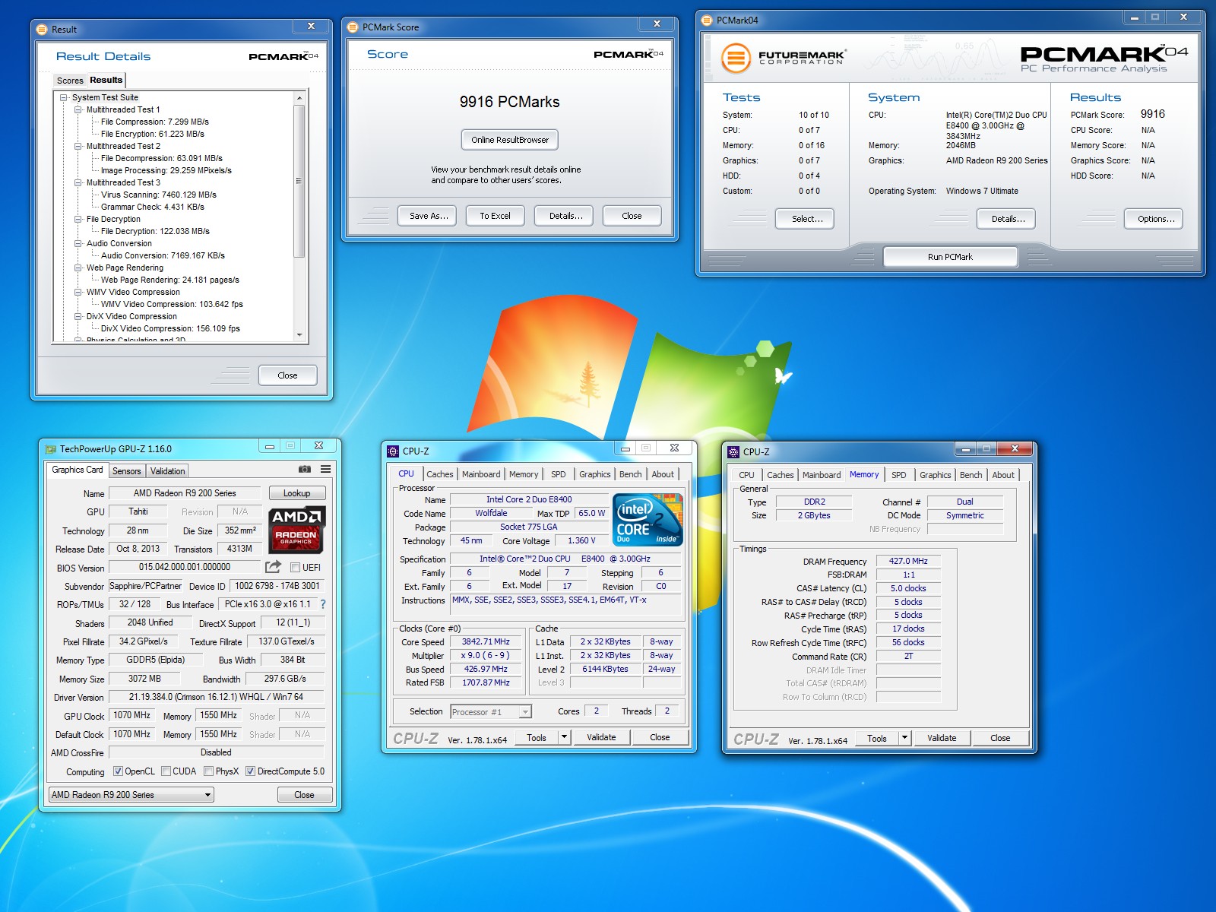
Task: Open the Bench tab in CPU-Z CPU window
Action: point(630,474)
